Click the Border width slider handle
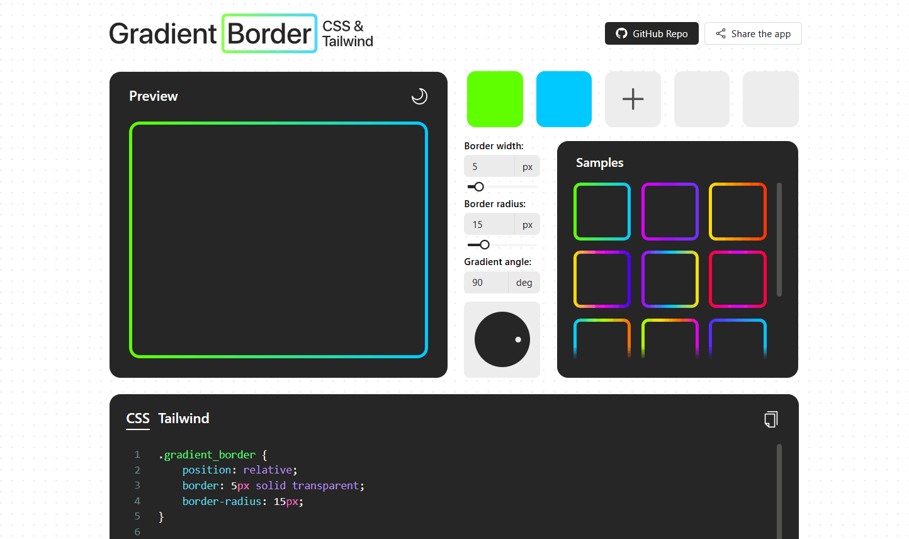Viewport: 909px width, 539px height. click(x=479, y=187)
